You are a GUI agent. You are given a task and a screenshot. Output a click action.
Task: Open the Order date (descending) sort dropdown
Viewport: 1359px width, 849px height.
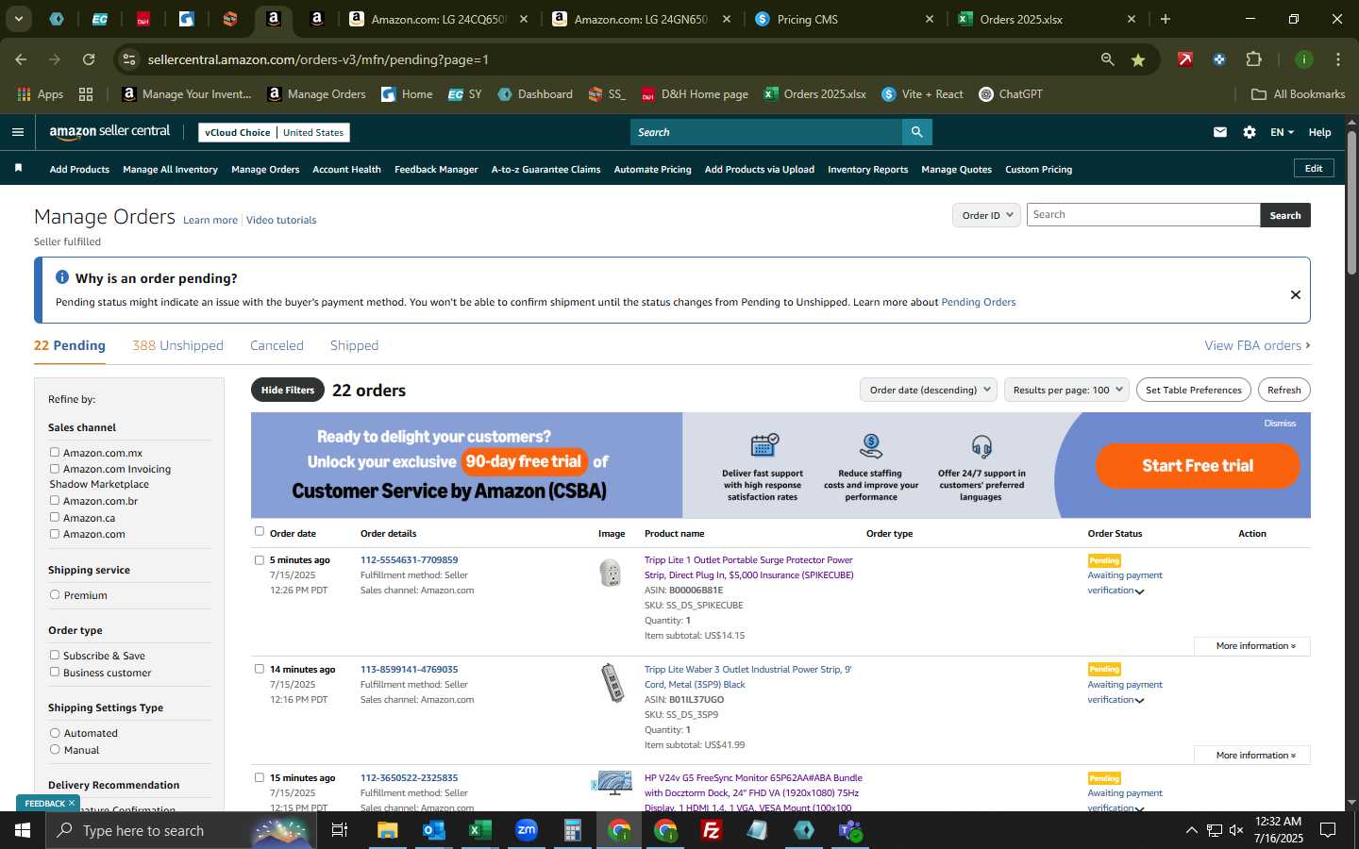point(929,390)
